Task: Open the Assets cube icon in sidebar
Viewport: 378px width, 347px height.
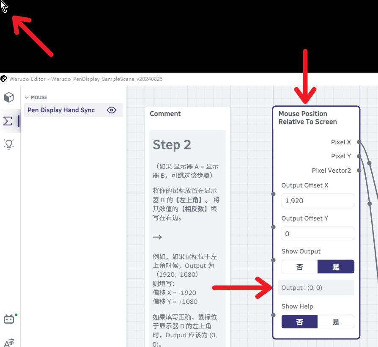Action: (x=9, y=97)
